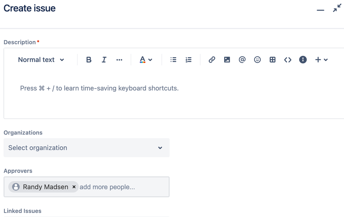
Task: Insert an info panel
Action: click(x=303, y=59)
